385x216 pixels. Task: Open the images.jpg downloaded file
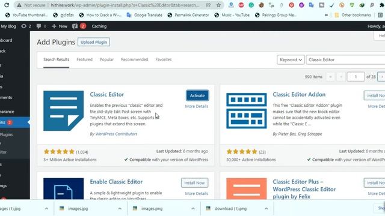(x=78, y=209)
